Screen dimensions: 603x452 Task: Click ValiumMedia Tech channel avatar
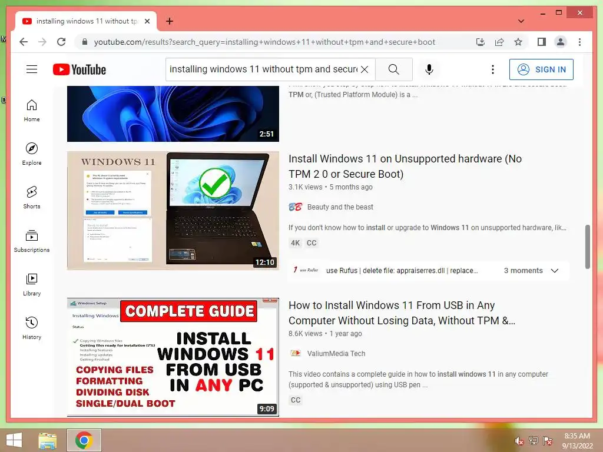point(296,353)
